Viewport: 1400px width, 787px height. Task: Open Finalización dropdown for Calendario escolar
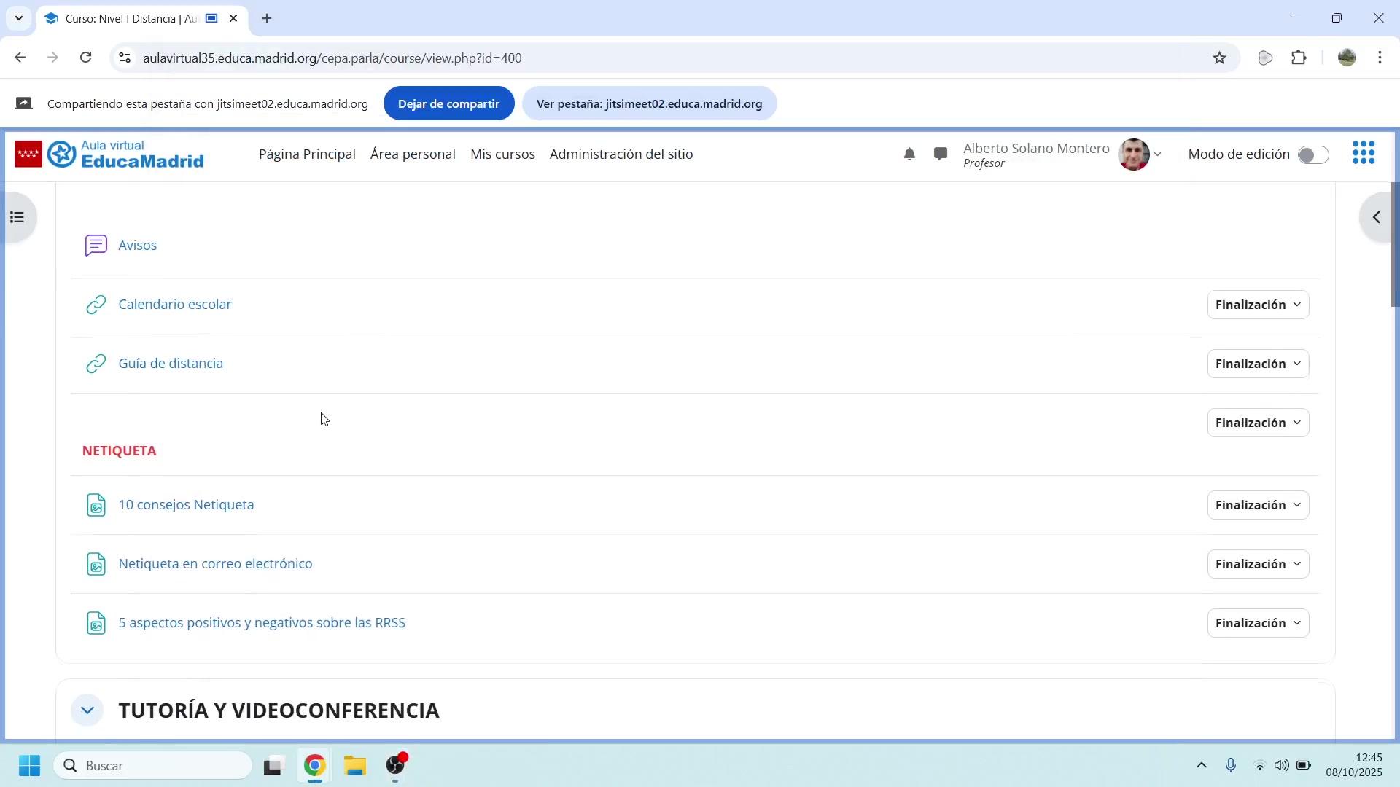[x=1258, y=305]
